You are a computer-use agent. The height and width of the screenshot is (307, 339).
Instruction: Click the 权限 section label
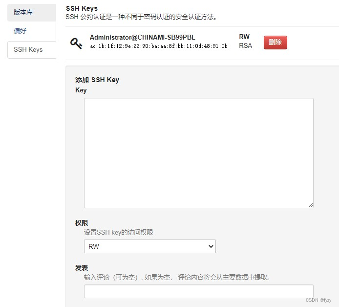(x=82, y=223)
